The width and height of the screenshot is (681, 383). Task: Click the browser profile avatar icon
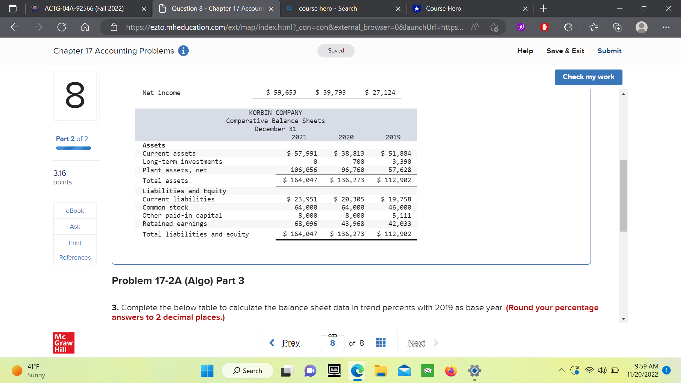pos(641,27)
